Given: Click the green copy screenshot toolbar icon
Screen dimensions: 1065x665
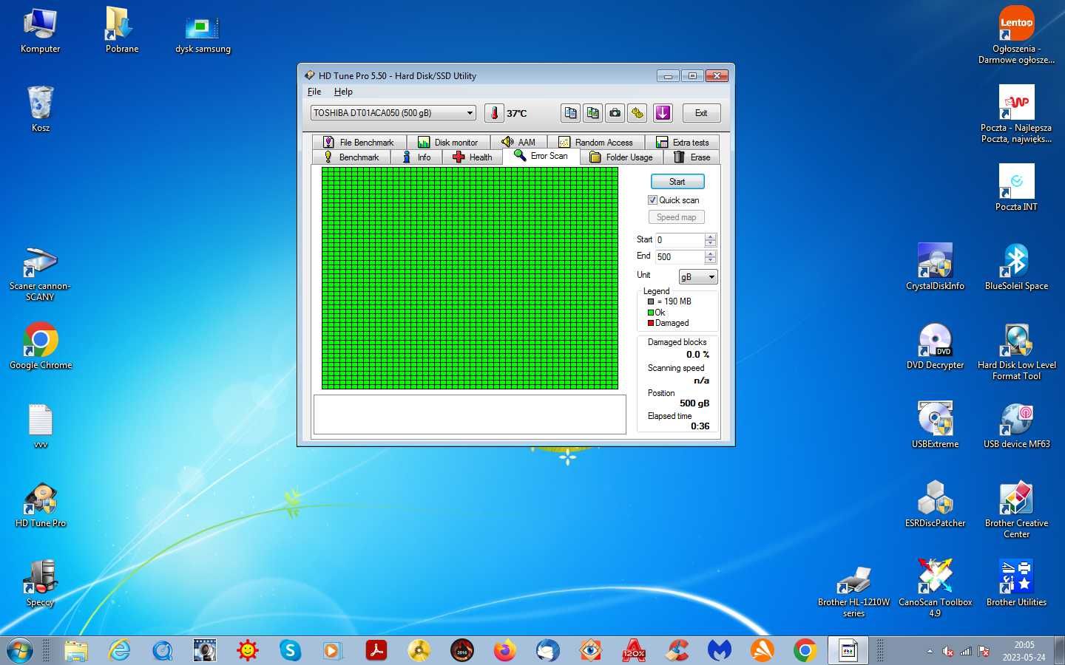Looking at the screenshot, I should (x=592, y=113).
